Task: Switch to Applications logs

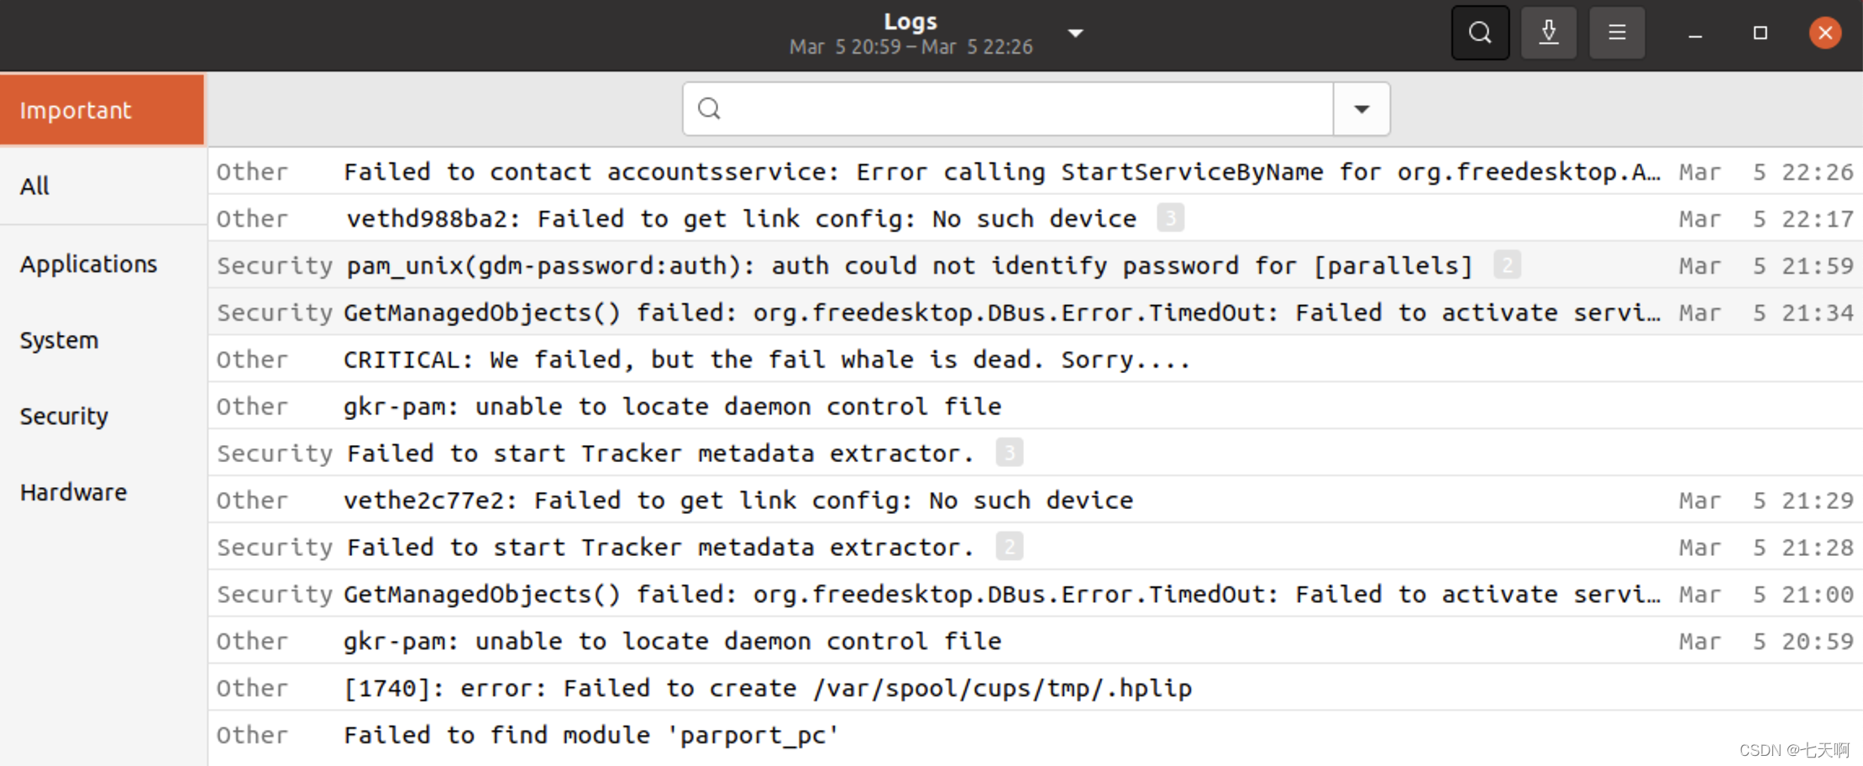Action: tap(88, 264)
